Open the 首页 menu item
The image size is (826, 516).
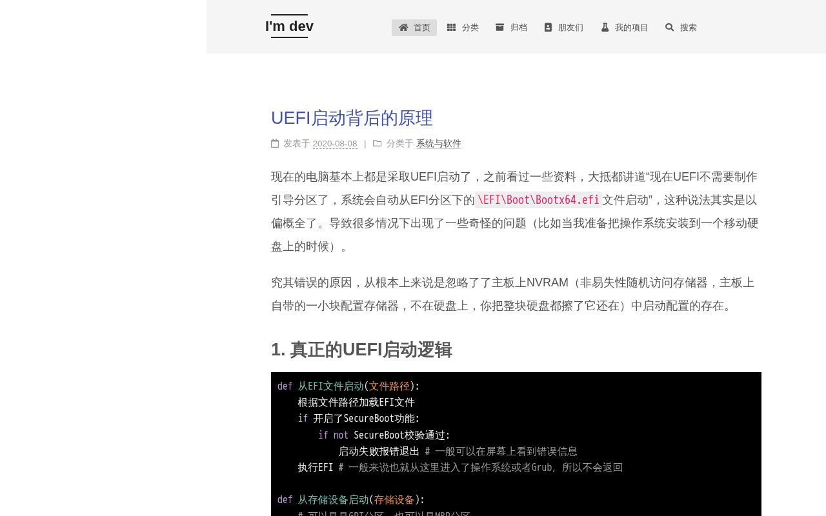tap(414, 28)
